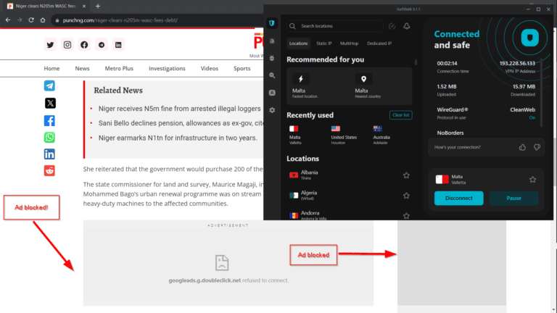
Task: Select recently used Malta Valletta
Action: point(295,135)
